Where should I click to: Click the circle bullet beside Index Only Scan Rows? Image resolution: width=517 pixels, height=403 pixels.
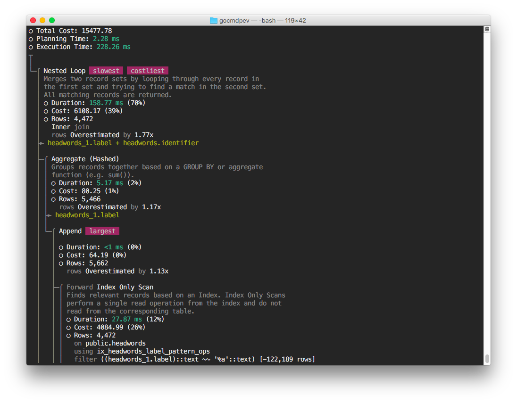[68, 335]
